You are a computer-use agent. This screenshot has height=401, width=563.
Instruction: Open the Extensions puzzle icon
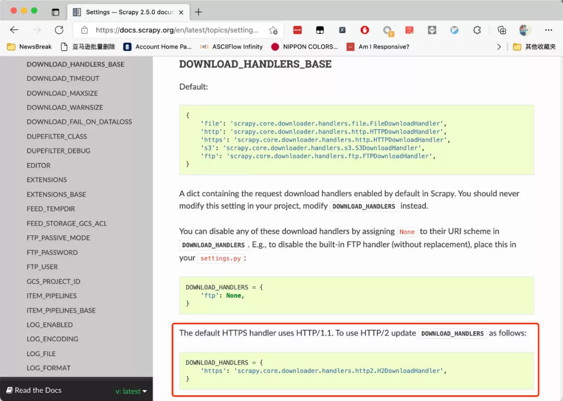tap(477, 30)
